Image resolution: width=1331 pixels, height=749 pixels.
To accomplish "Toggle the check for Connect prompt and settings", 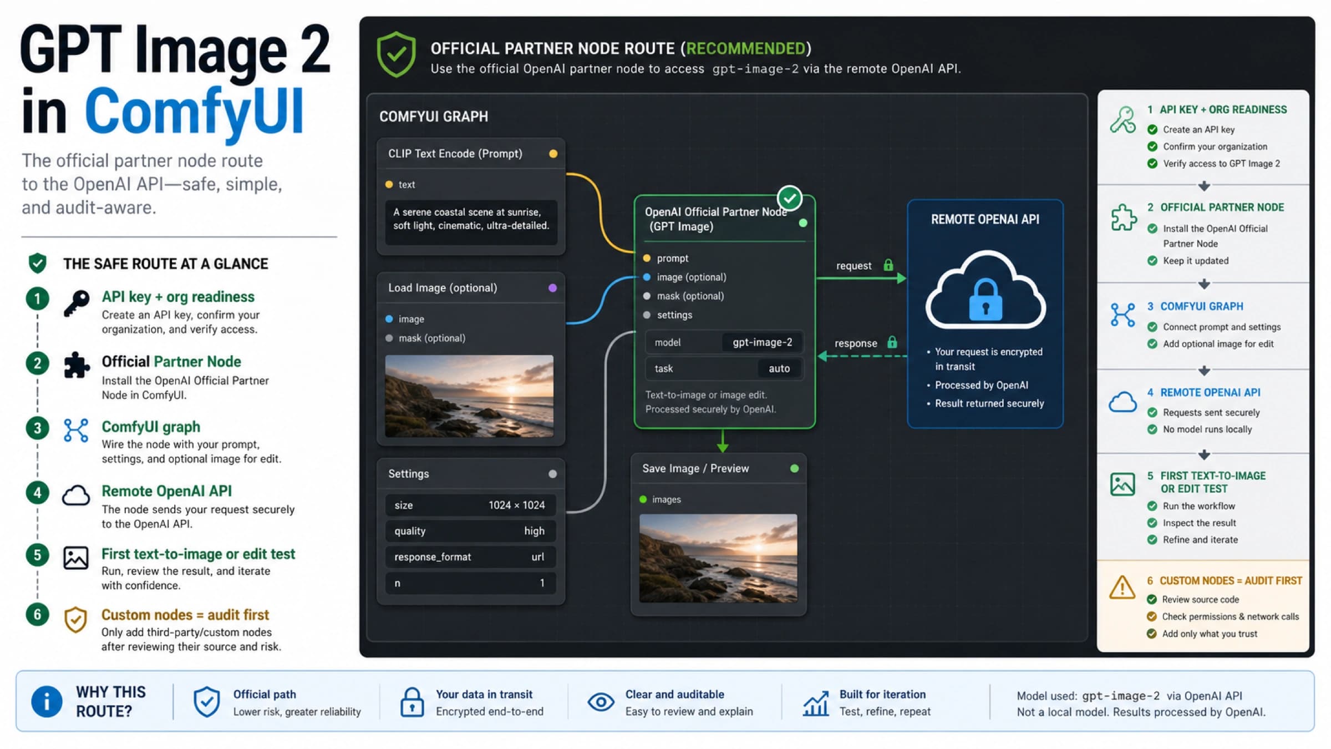I will tap(1152, 327).
